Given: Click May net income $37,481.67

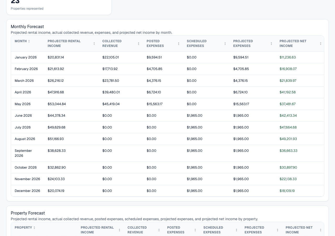Looking at the screenshot, I should tap(288, 104).
